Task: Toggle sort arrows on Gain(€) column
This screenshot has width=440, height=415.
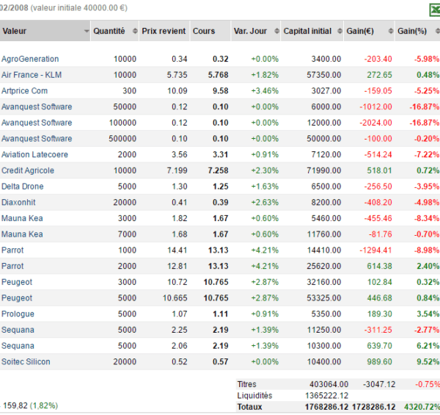Action: [391, 31]
